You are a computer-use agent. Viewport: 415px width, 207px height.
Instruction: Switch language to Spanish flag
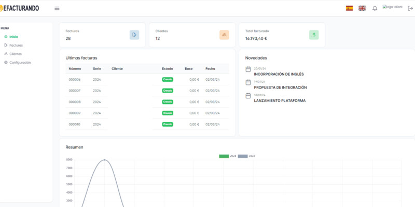coord(349,8)
